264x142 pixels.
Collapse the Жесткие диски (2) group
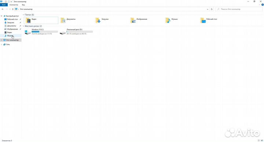click(23, 26)
